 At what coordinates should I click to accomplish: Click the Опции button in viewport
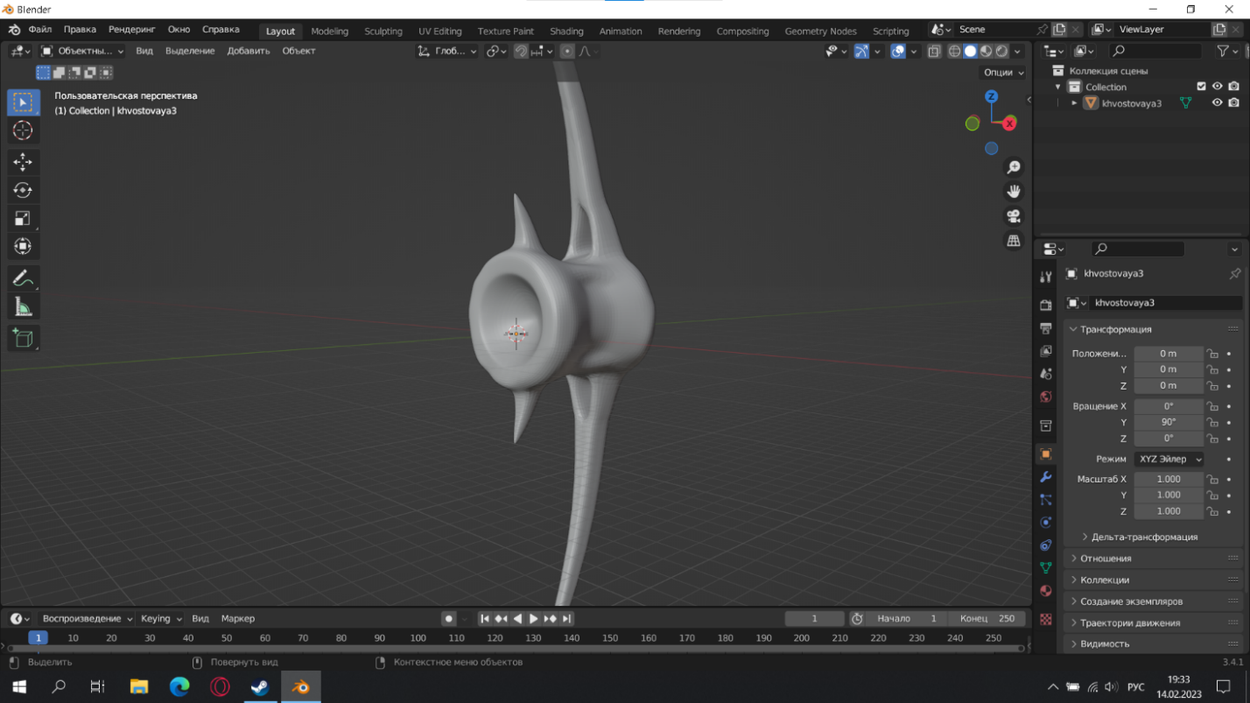(1002, 73)
